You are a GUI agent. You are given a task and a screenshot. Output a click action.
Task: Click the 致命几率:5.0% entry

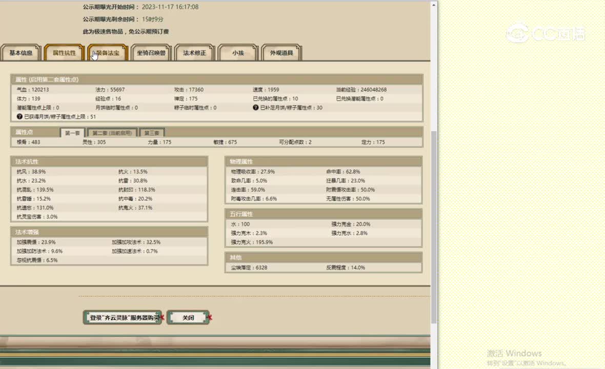tap(249, 181)
